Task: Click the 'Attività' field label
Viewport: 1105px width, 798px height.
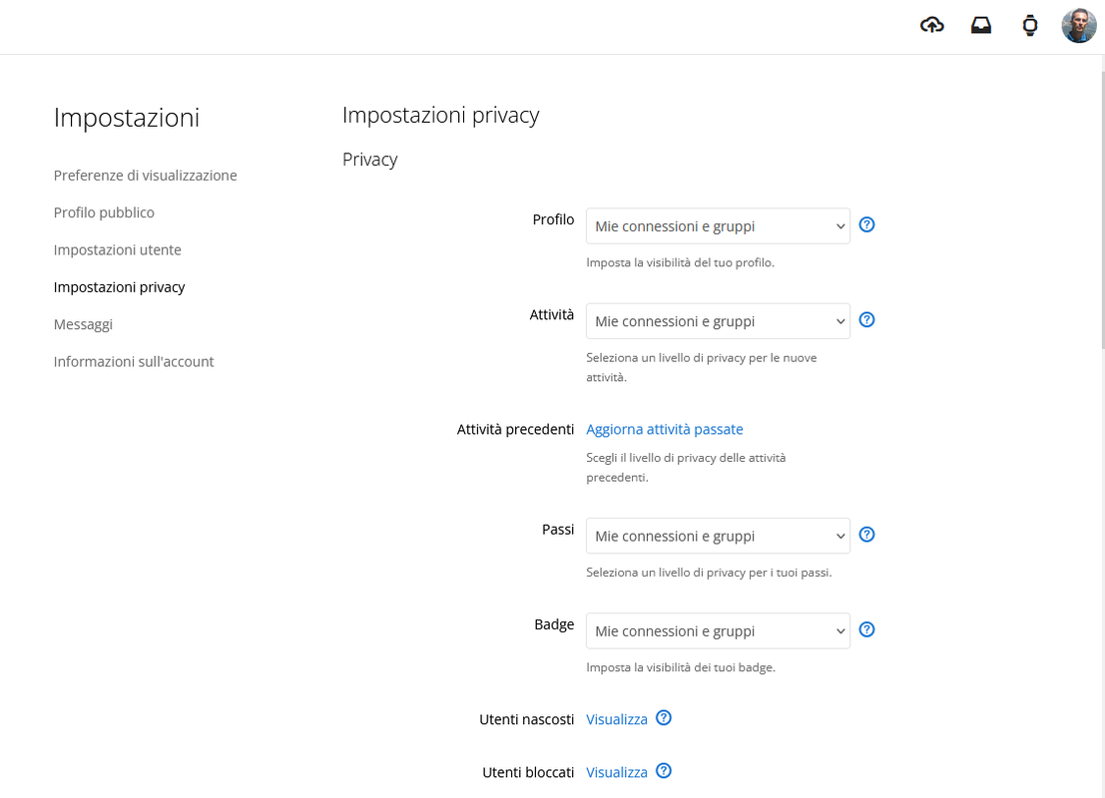Action: 552,315
